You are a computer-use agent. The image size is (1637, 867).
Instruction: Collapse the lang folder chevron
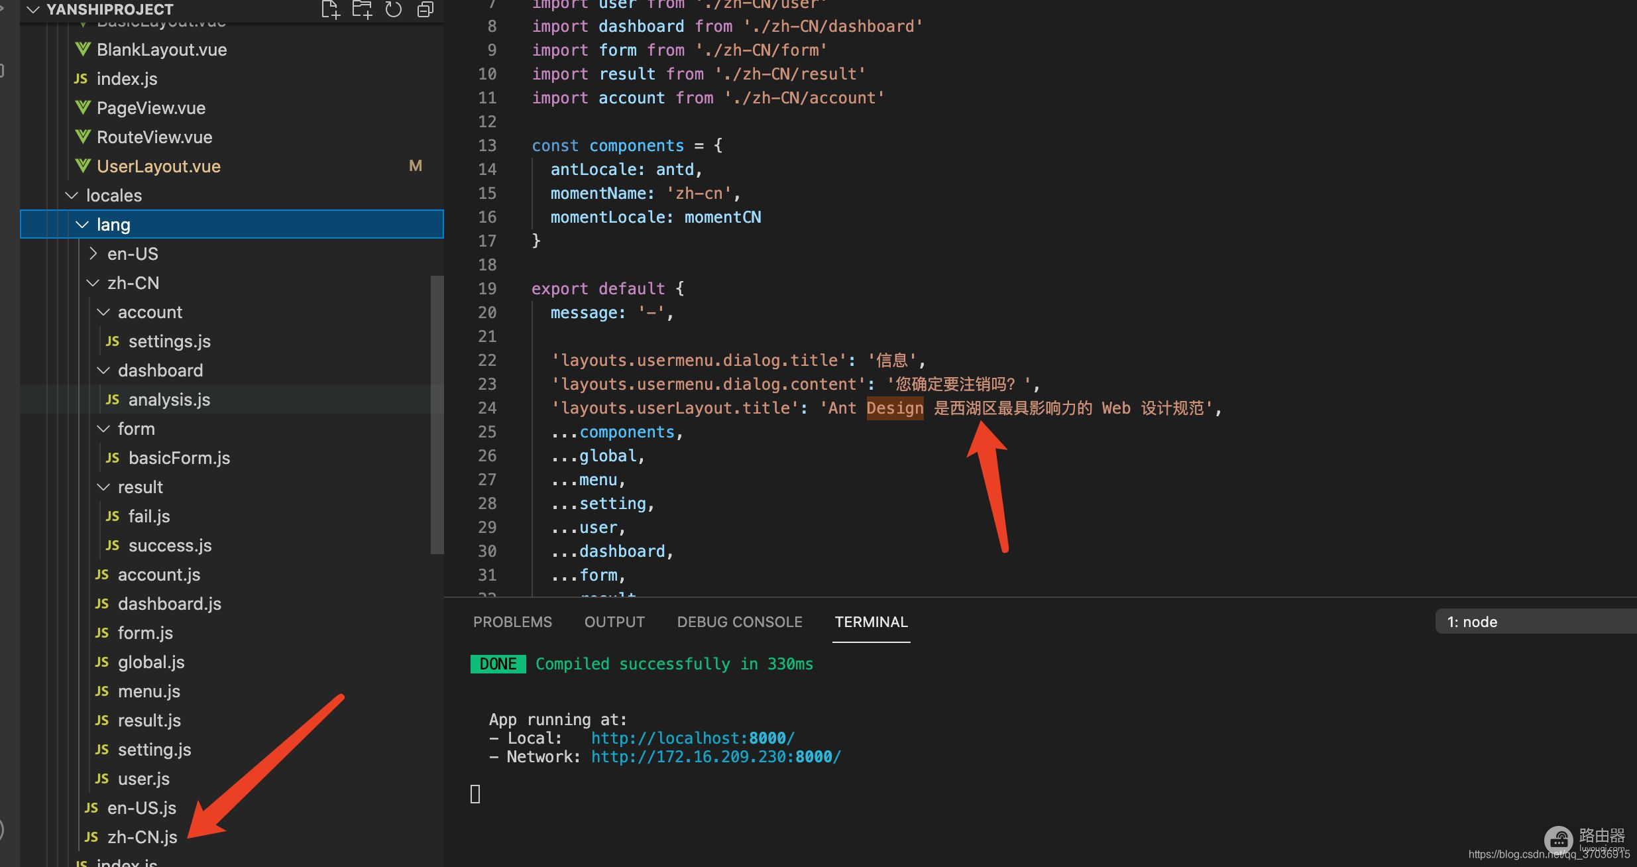[x=82, y=224]
